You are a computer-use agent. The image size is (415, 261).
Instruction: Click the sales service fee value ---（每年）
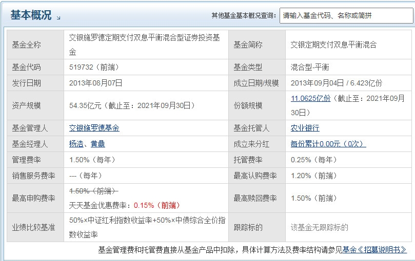click(86, 176)
